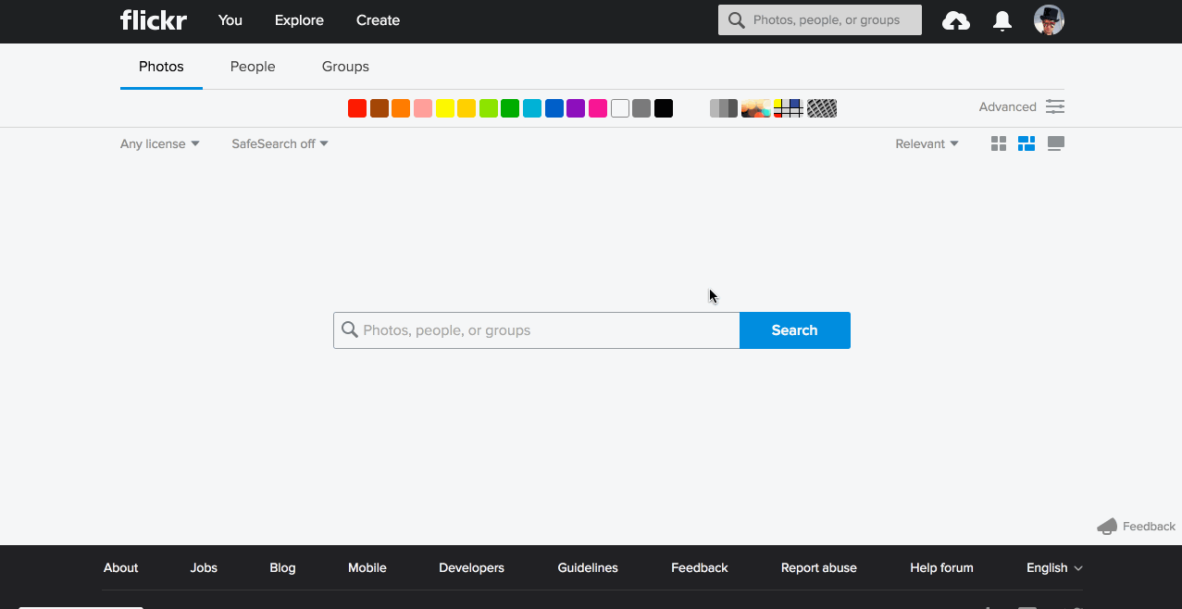This screenshot has height=609, width=1182.
Task: Open the Help forum footer link
Action: [x=941, y=567]
